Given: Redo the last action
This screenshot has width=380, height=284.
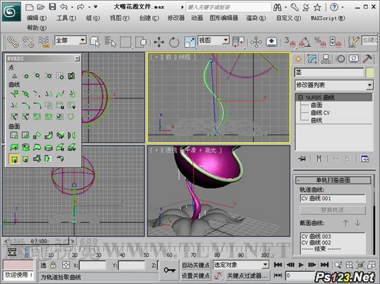Looking at the screenshot, I should [81, 7].
